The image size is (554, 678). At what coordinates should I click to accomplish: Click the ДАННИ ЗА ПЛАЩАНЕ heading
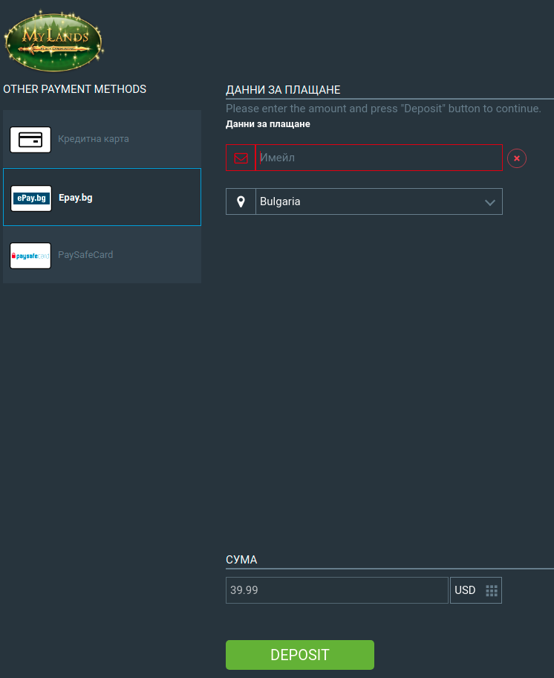(x=283, y=90)
